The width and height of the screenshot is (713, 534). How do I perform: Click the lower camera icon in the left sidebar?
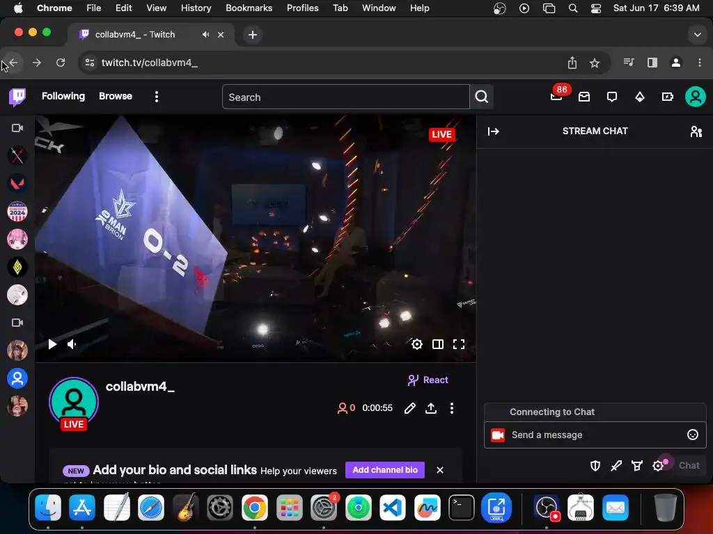[x=17, y=323]
